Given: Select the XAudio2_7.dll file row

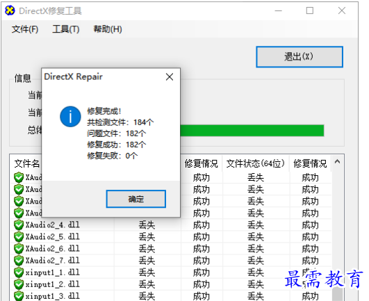Looking at the screenshot, I should point(171,261).
